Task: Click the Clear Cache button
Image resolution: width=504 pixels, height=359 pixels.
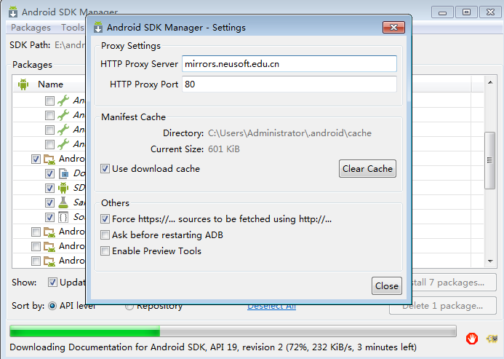Action: [x=367, y=169]
